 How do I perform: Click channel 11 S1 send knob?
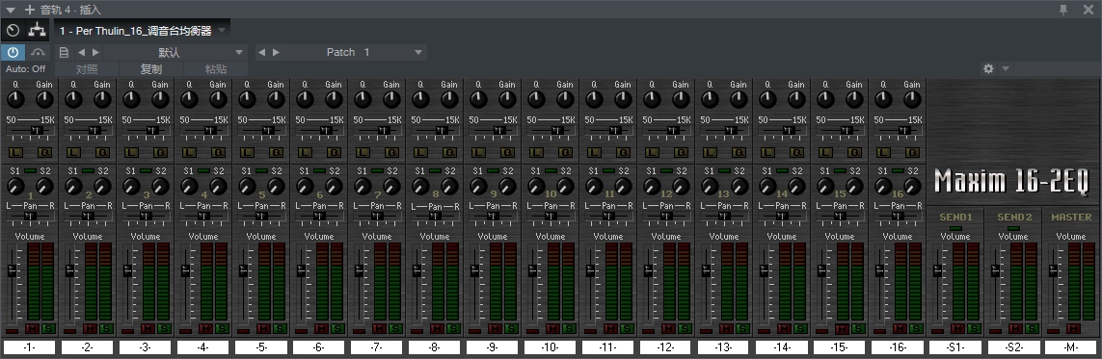pos(594,187)
